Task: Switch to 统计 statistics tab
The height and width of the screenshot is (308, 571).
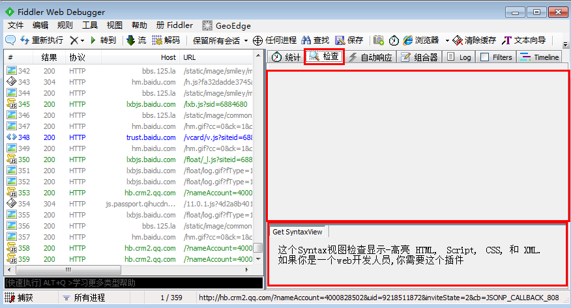Action: [286, 57]
